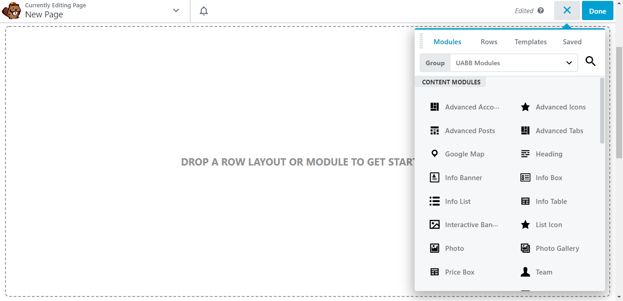Choose the Info List module icon
The width and height of the screenshot is (623, 301).
tap(435, 201)
